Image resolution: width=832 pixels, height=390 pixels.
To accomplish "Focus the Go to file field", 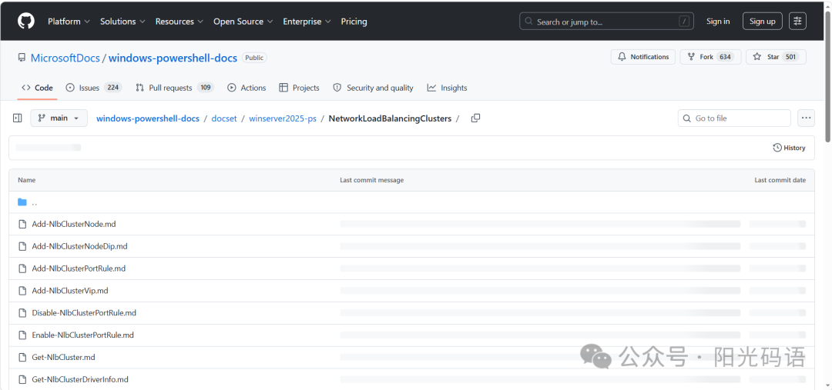I will click(734, 118).
